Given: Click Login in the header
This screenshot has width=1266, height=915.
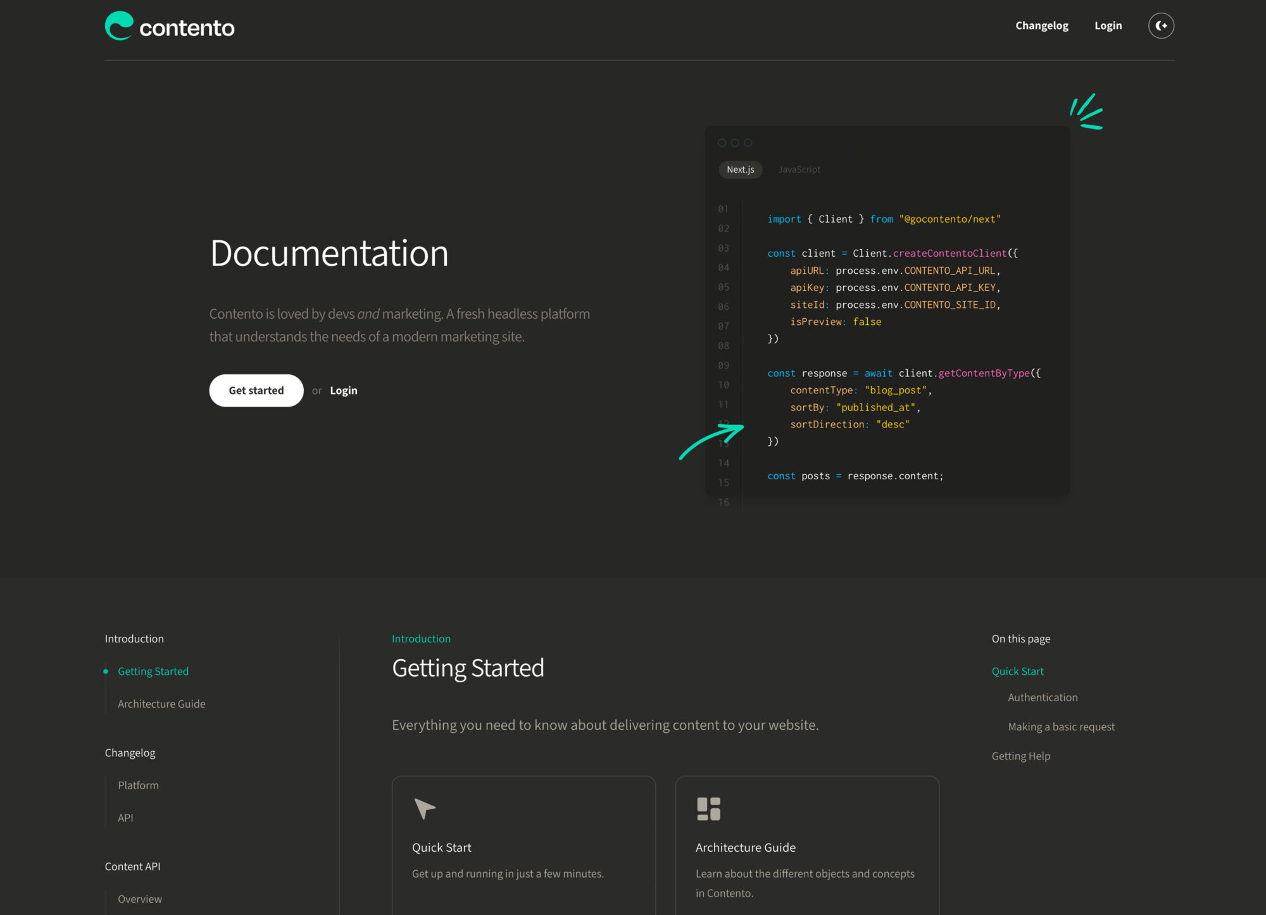Looking at the screenshot, I should click(x=1108, y=26).
